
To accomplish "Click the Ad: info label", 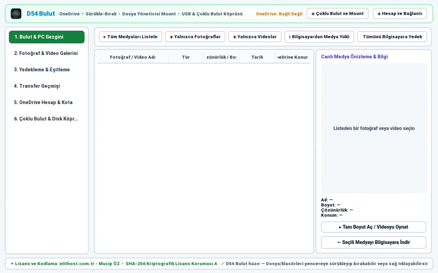I will (327, 200).
